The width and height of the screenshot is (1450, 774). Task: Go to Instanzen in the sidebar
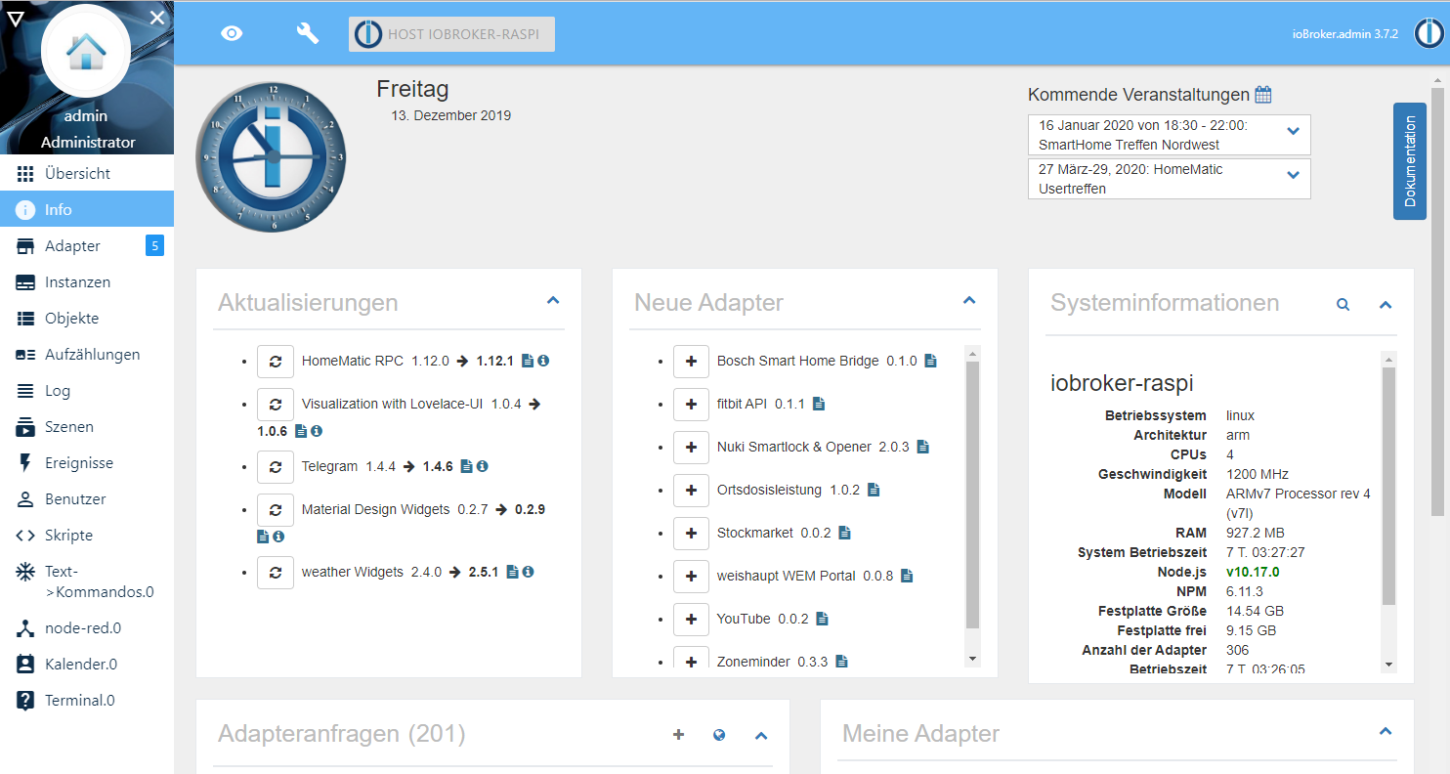tap(77, 282)
